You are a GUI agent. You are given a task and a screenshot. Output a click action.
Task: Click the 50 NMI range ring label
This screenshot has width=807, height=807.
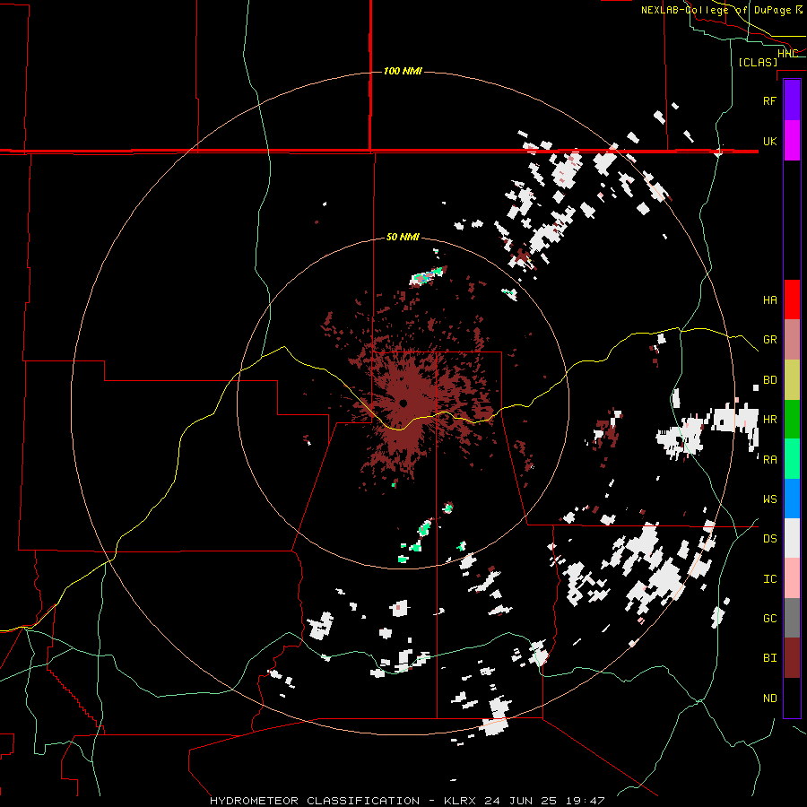403,238
